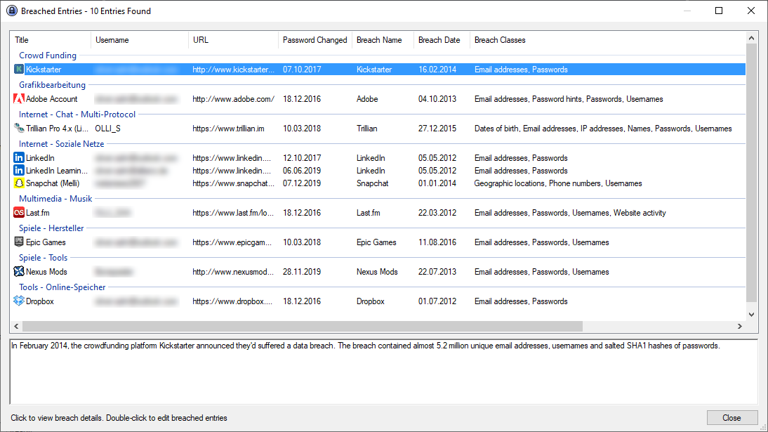Click the vertical scrollbar up arrow

pos(751,38)
